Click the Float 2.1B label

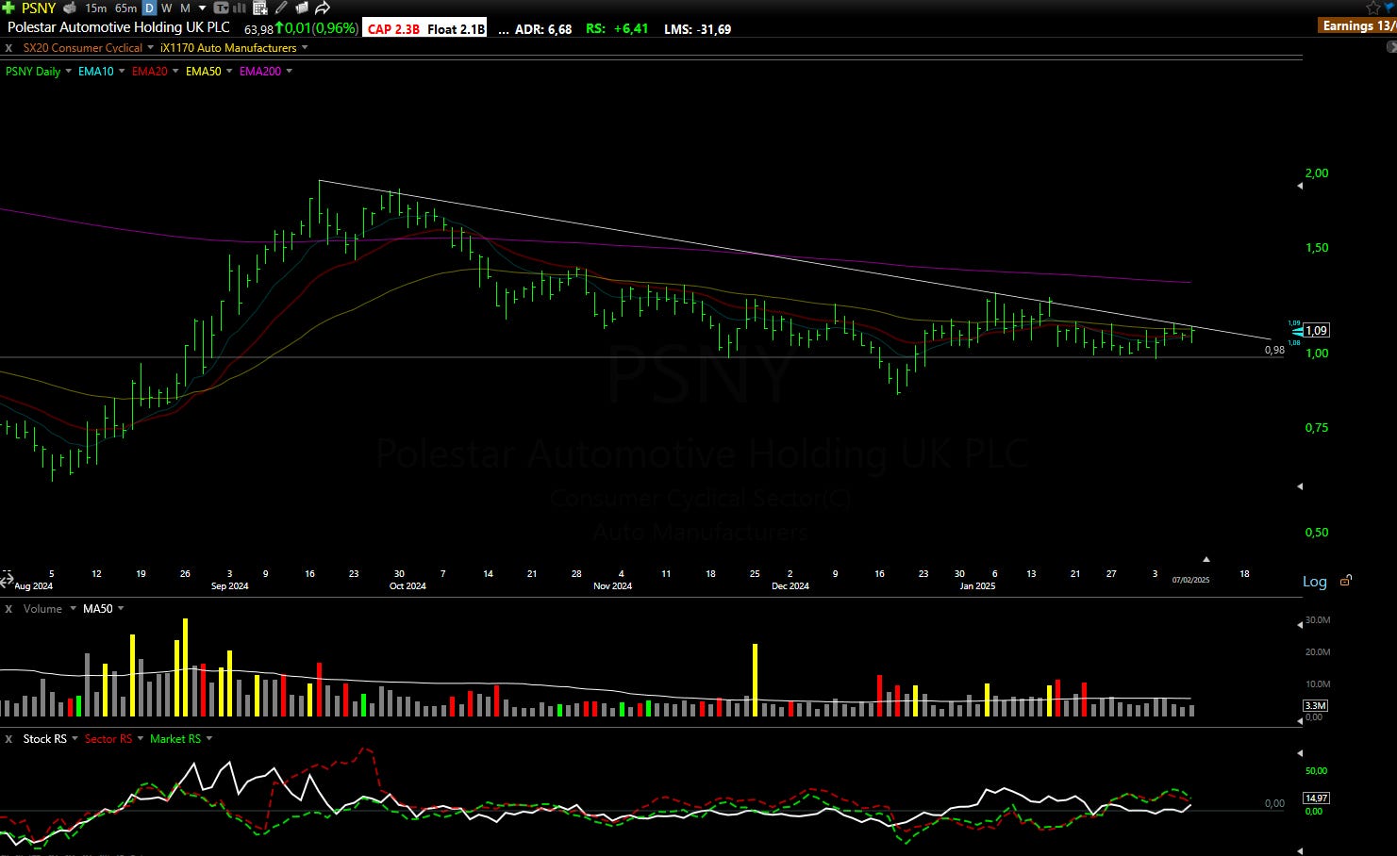pos(456,29)
